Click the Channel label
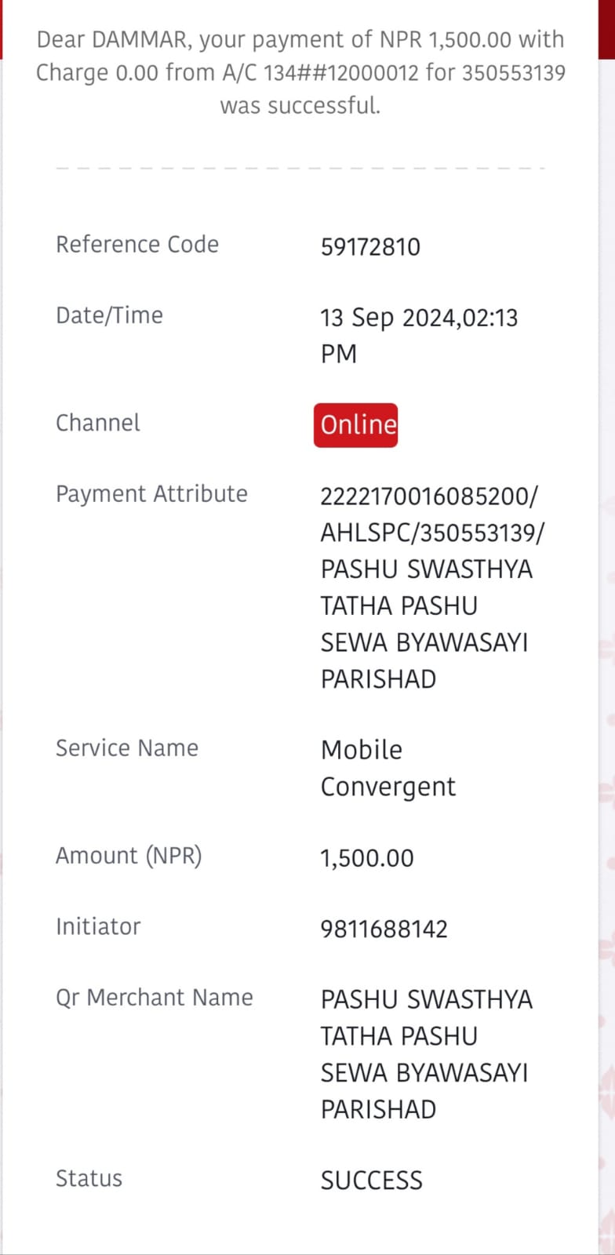The width and height of the screenshot is (615, 1255). tap(98, 423)
